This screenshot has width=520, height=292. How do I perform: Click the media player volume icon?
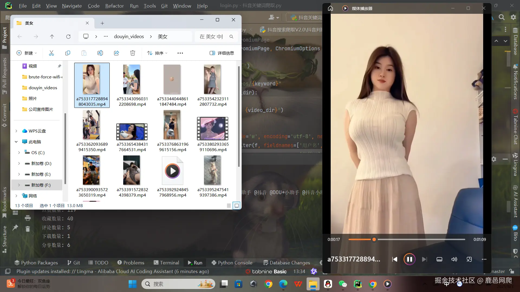pos(454,259)
